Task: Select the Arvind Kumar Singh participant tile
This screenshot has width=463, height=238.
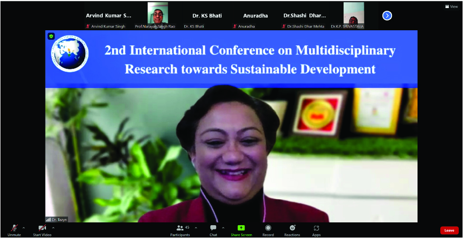Action: coord(109,16)
